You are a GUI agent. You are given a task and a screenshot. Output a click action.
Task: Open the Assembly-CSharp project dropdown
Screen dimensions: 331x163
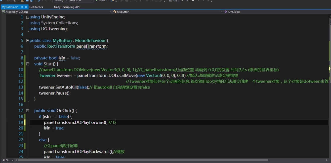pyautogui.click(x=56, y=12)
